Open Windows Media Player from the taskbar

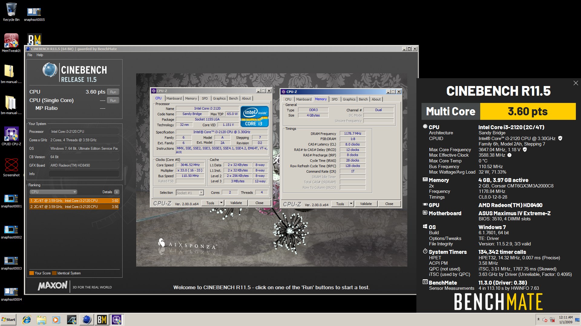pos(56,320)
